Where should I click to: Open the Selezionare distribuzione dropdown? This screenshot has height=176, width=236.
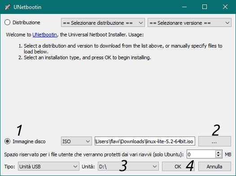[x=103, y=22]
